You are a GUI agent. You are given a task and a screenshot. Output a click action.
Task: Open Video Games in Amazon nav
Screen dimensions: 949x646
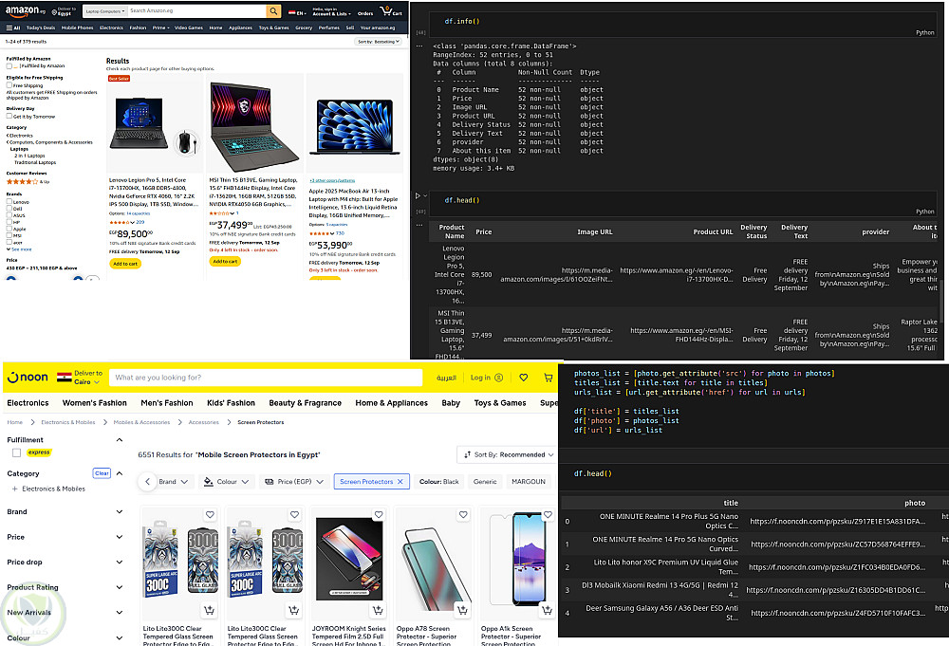pyautogui.click(x=189, y=28)
